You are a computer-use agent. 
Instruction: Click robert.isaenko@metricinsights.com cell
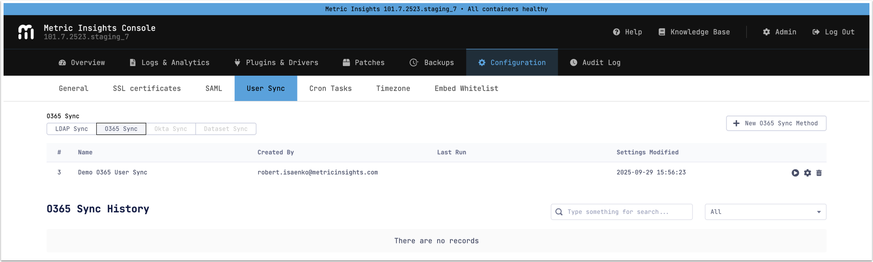coord(318,172)
